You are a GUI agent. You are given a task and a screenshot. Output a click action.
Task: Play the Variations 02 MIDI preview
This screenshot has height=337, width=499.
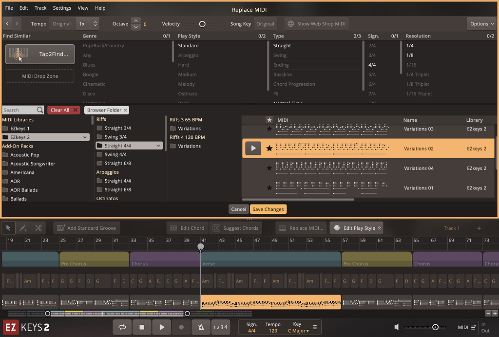click(x=253, y=148)
